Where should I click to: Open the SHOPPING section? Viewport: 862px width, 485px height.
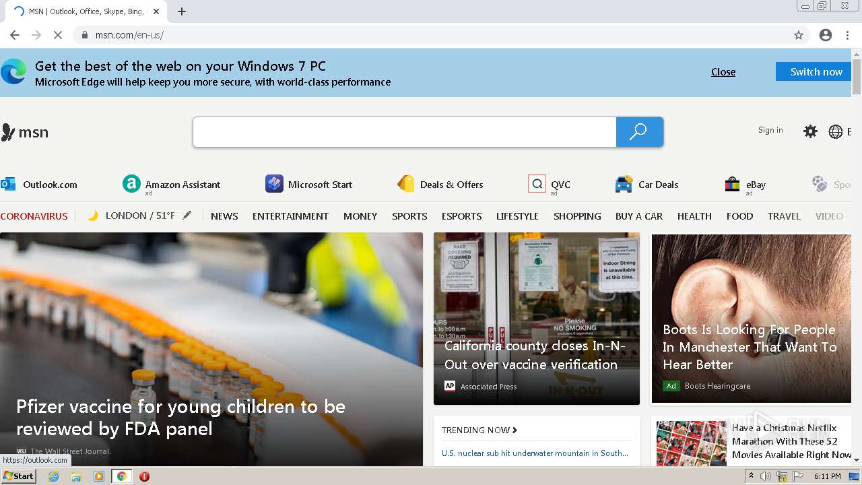[x=577, y=216]
